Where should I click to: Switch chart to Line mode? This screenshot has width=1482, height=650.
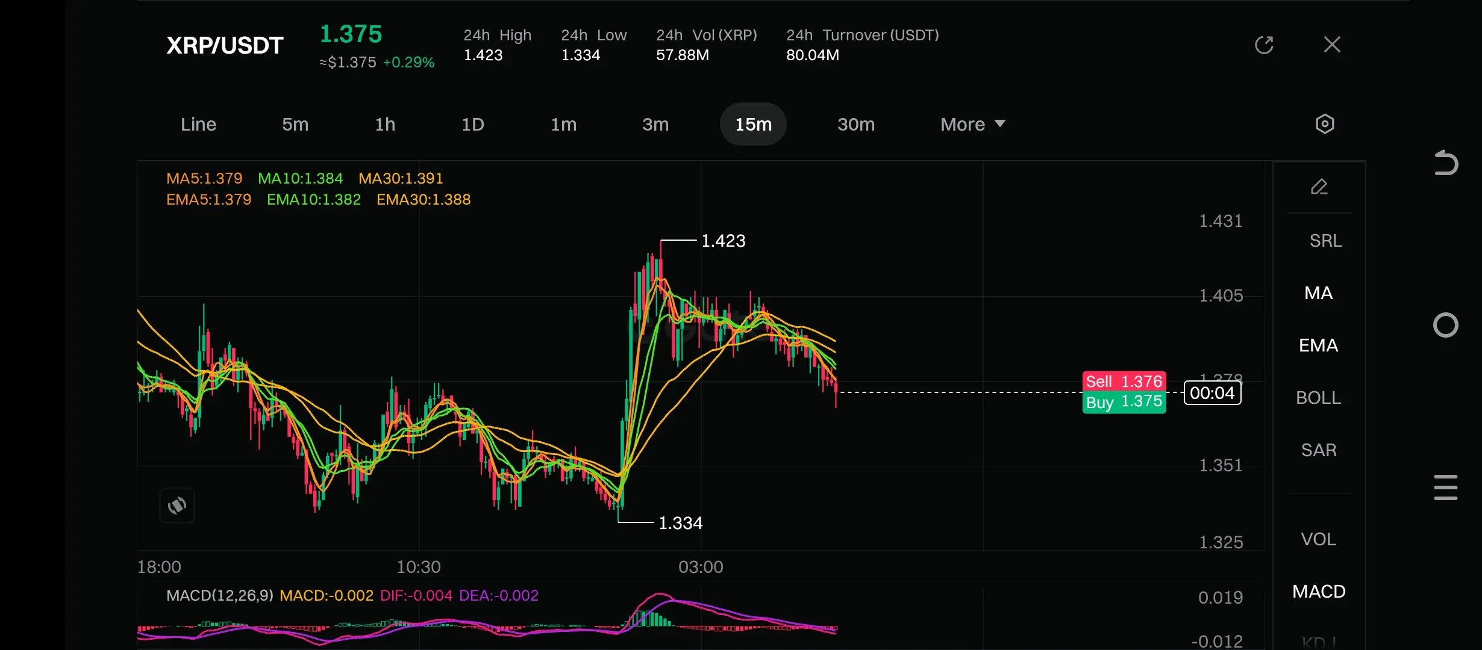pos(198,124)
